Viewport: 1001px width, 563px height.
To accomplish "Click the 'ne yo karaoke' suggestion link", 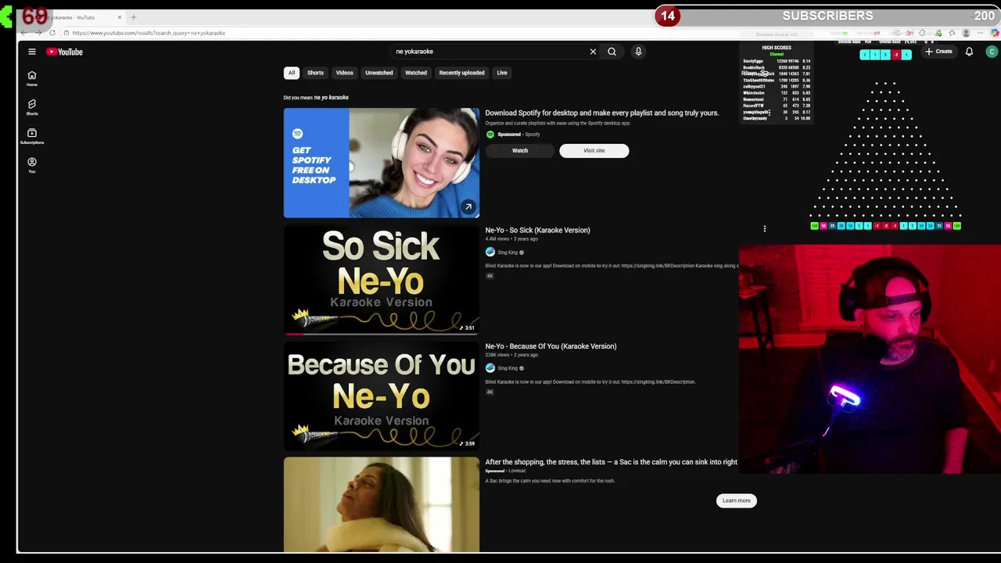I will pyautogui.click(x=331, y=98).
